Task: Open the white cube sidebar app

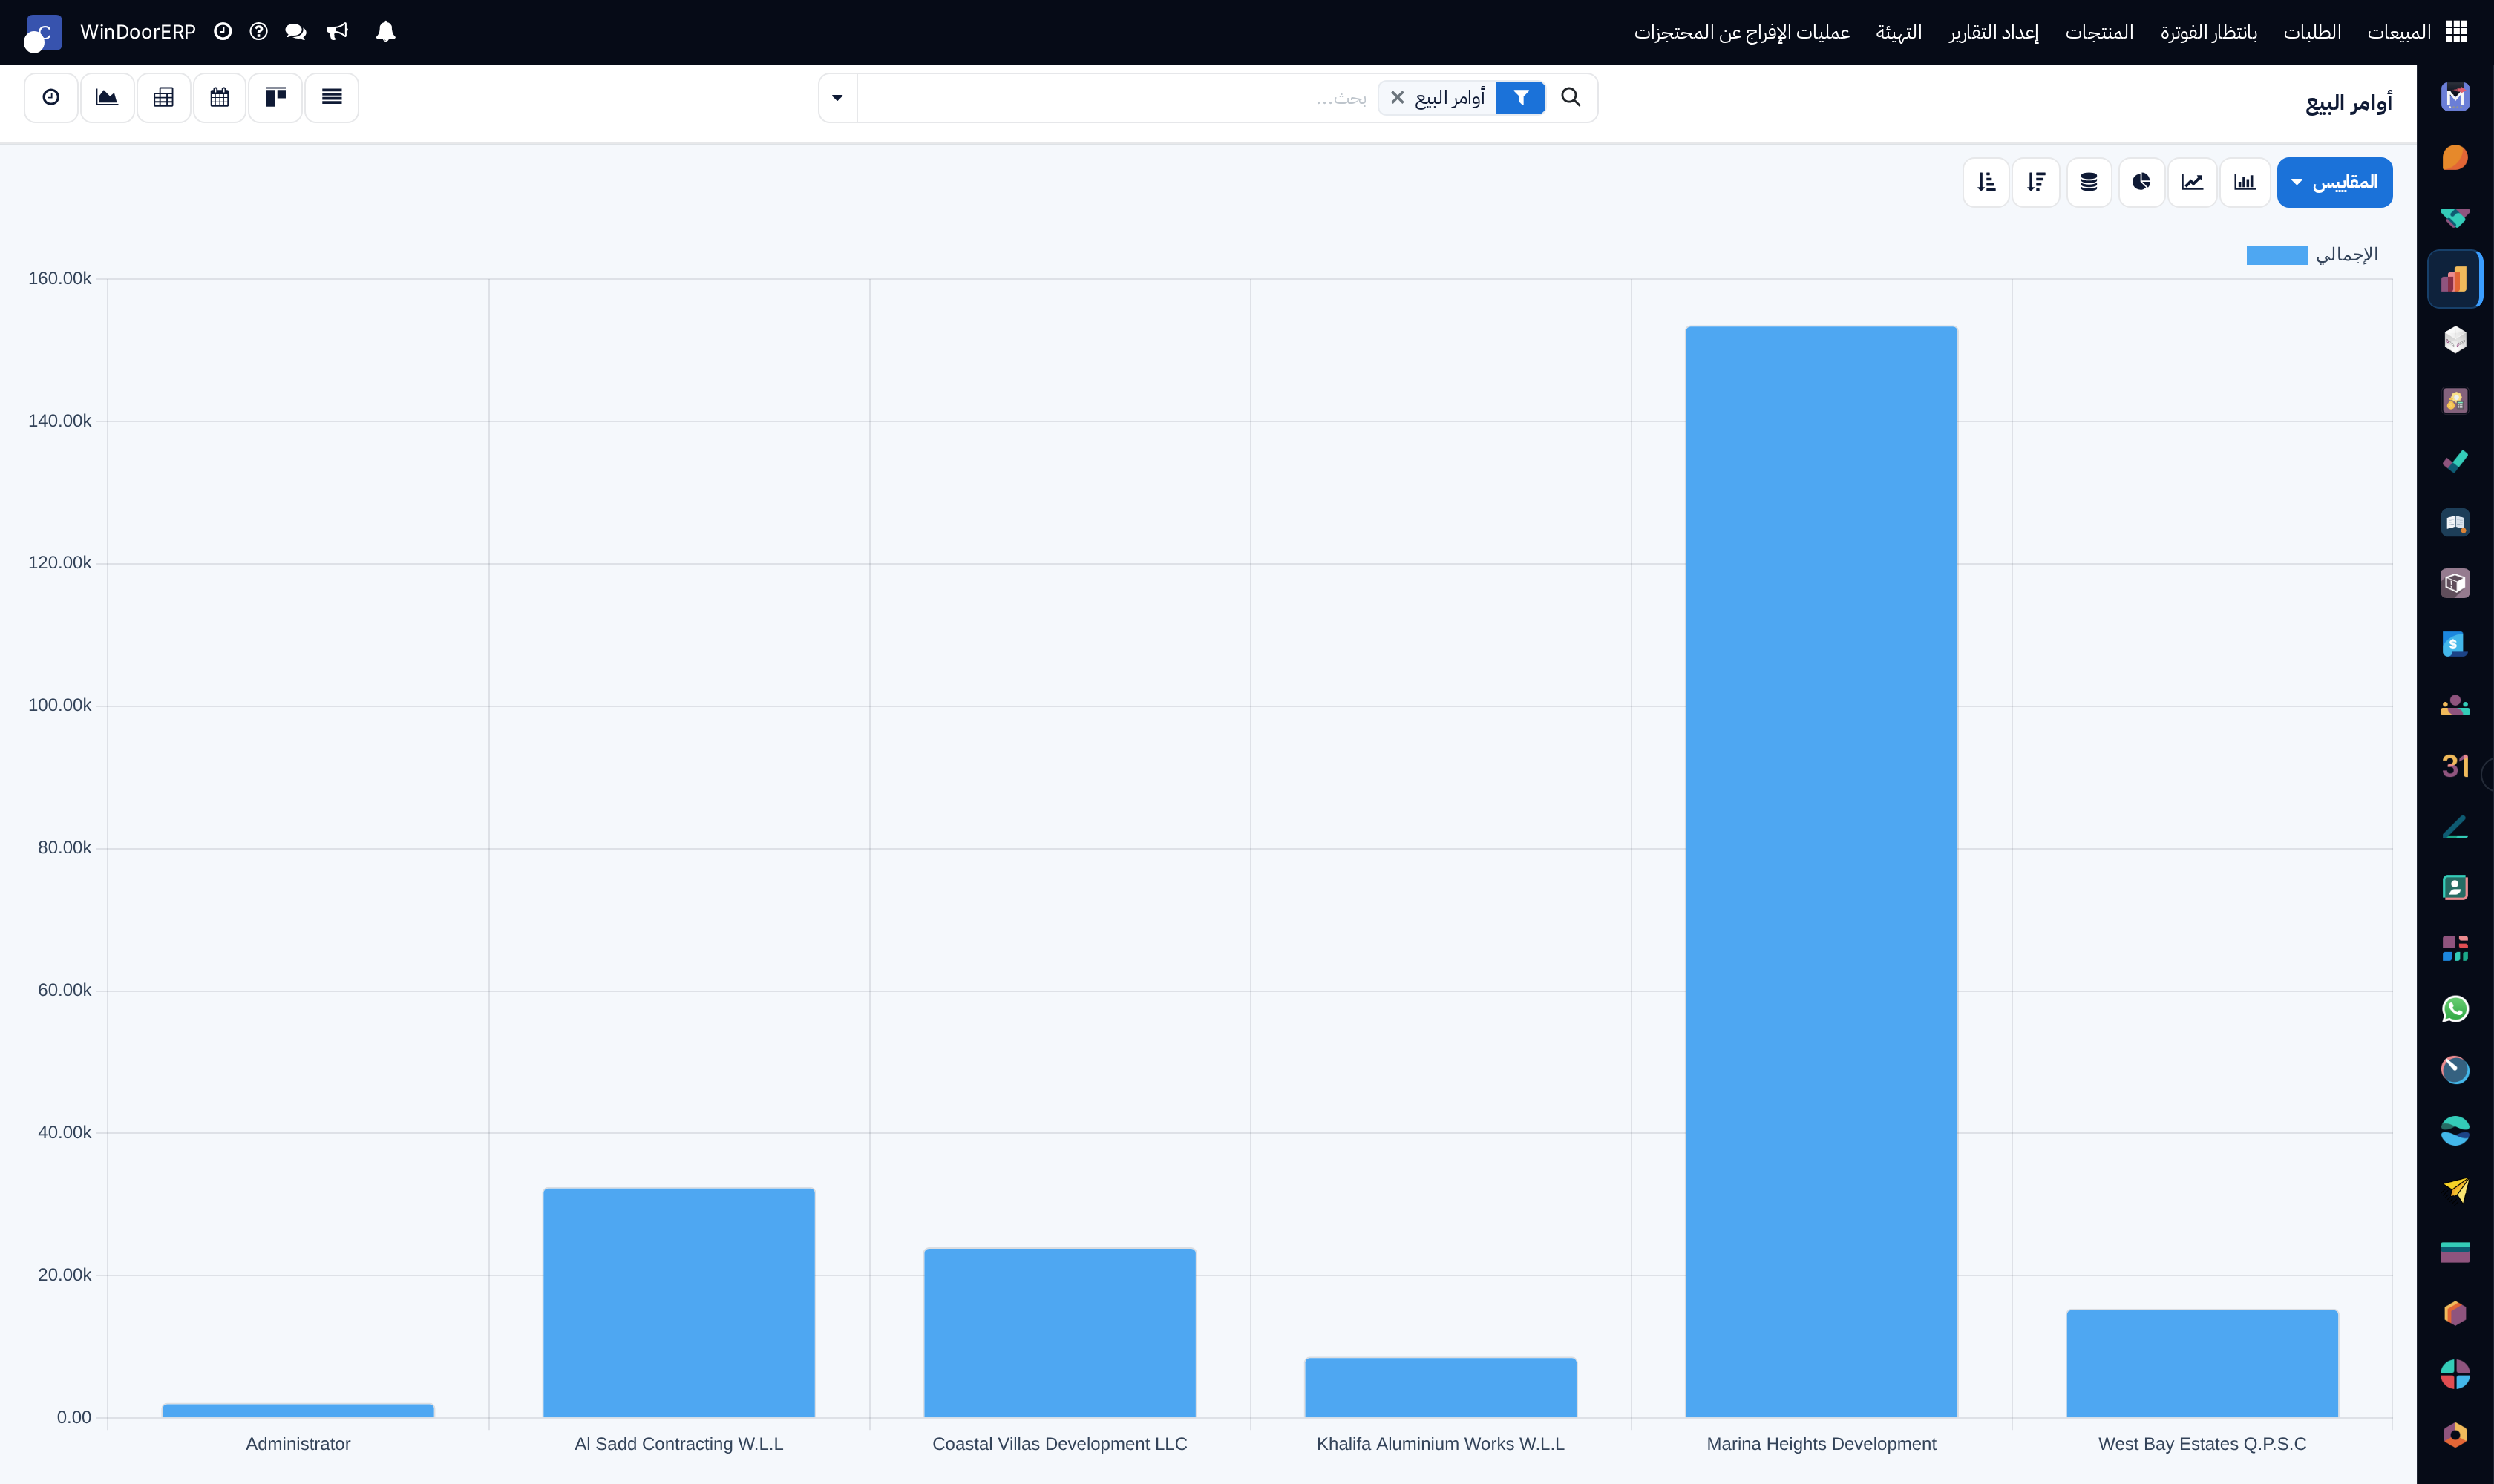Action: 2455,340
